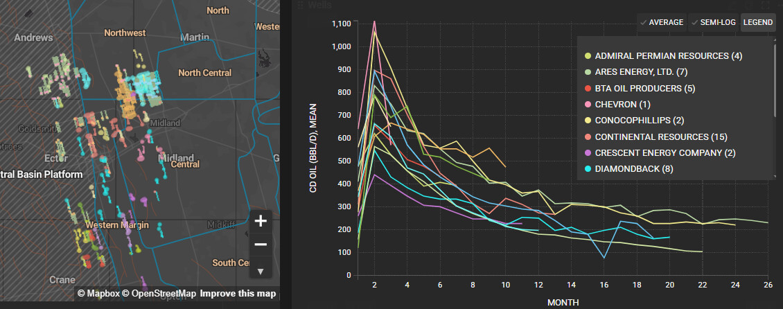Screen dimensions: 783x309
Task: Zoom in on the map
Action: (261, 221)
